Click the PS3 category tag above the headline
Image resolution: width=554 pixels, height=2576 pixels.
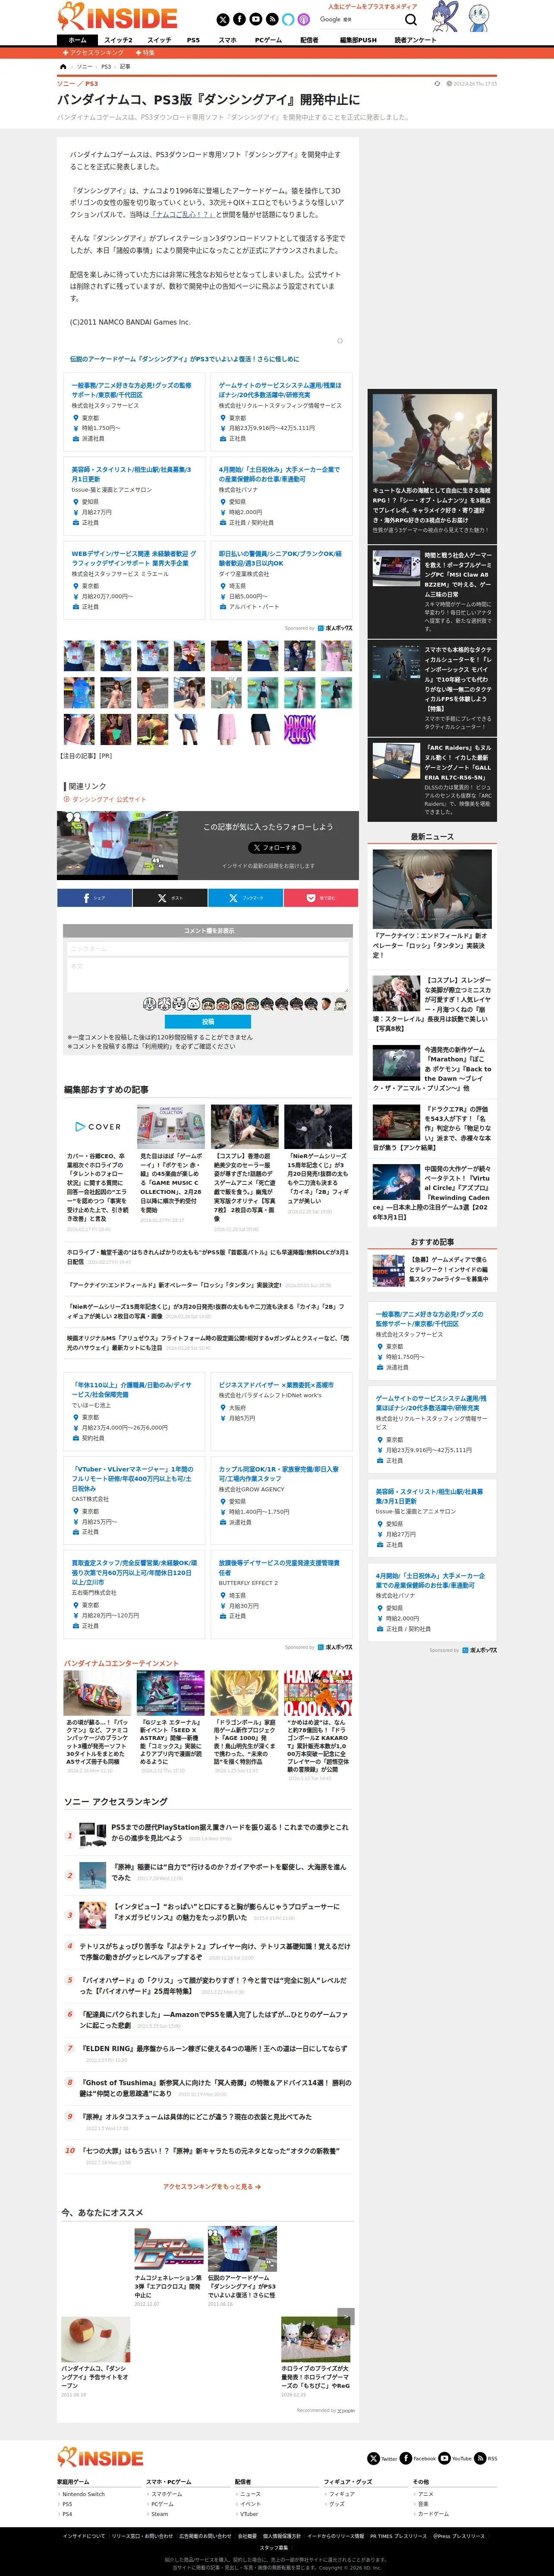91,84
